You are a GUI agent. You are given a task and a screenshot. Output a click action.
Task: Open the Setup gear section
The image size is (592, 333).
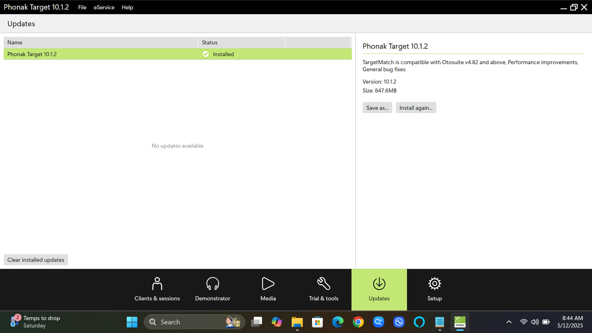434,290
